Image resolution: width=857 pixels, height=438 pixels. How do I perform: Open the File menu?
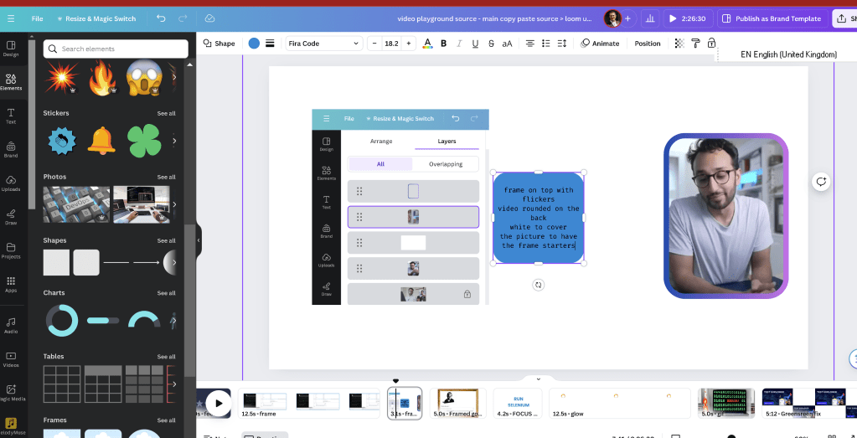coord(37,18)
